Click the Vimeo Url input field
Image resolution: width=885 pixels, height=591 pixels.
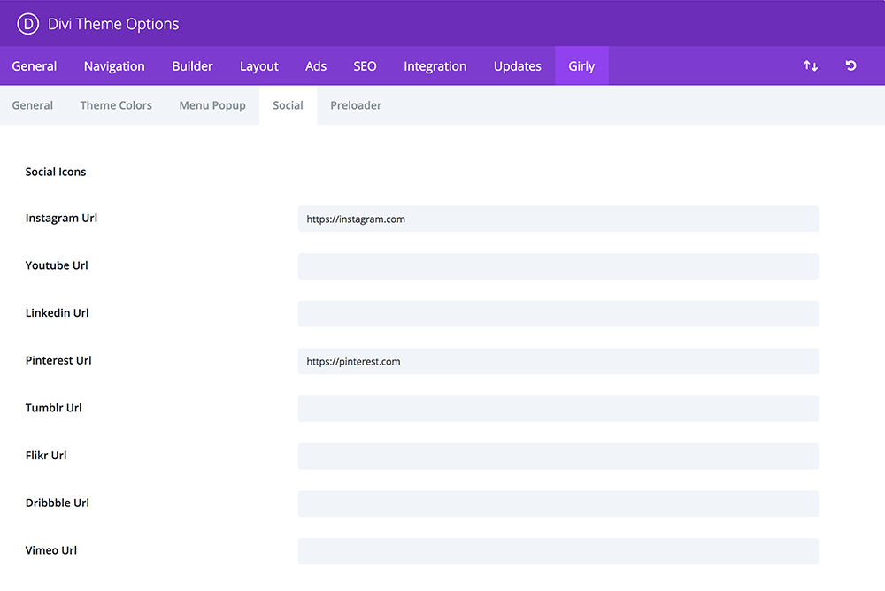558,551
